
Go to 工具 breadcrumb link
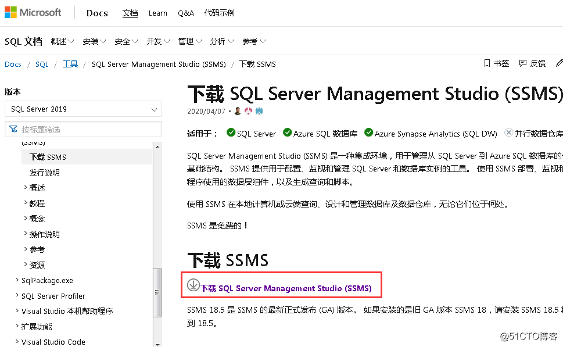tap(70, 65)
